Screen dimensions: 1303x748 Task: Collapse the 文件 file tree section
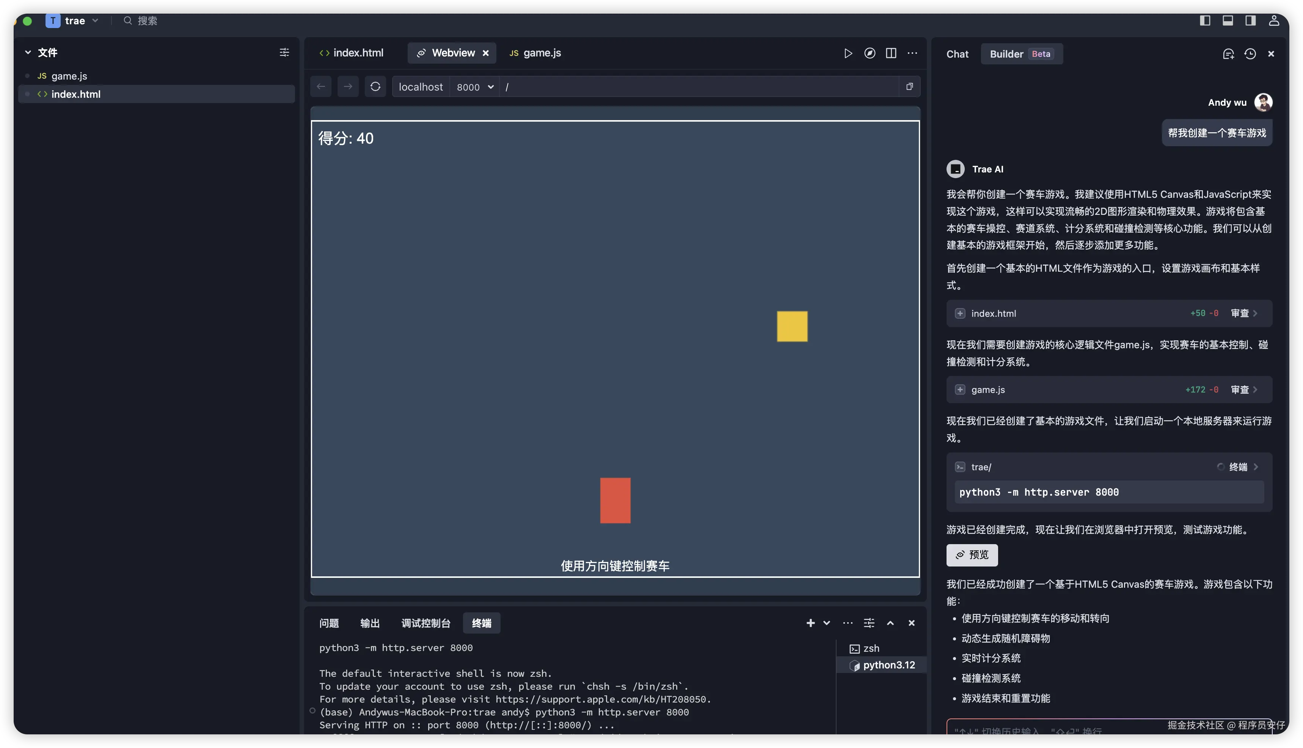tap(28, 52)
